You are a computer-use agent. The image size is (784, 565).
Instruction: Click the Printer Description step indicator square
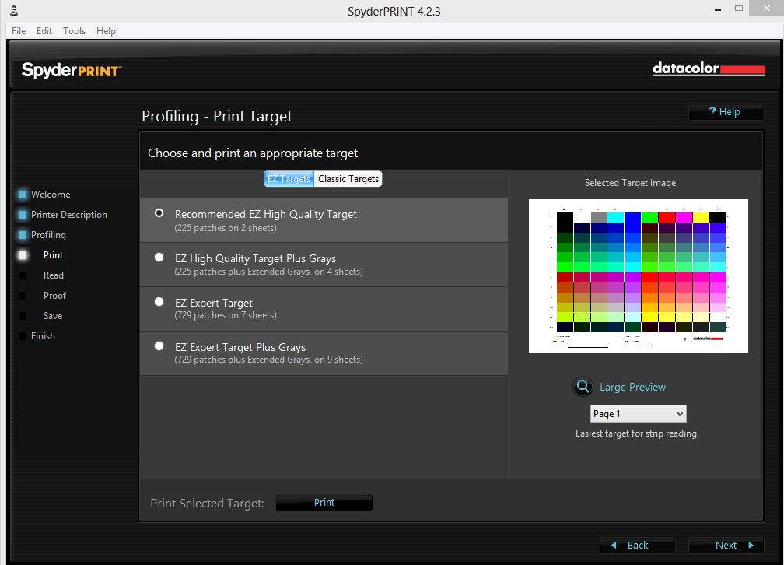click(23, 215)
